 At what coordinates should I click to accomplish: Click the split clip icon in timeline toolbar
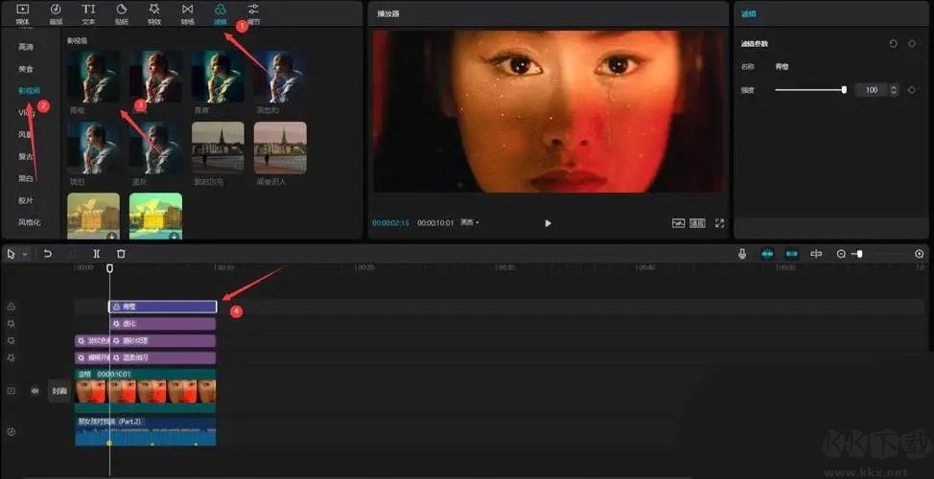click(x=96, y=254)
